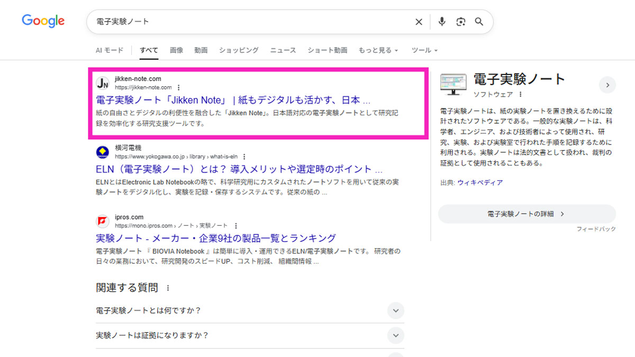Screen dimensions: 635x357
Task: Start voice search with microphone icon
Action: 442,22
